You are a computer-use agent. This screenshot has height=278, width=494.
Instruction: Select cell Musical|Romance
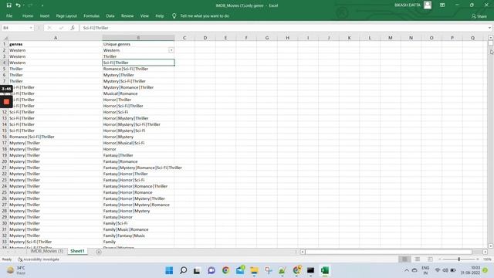click(138, 93)
